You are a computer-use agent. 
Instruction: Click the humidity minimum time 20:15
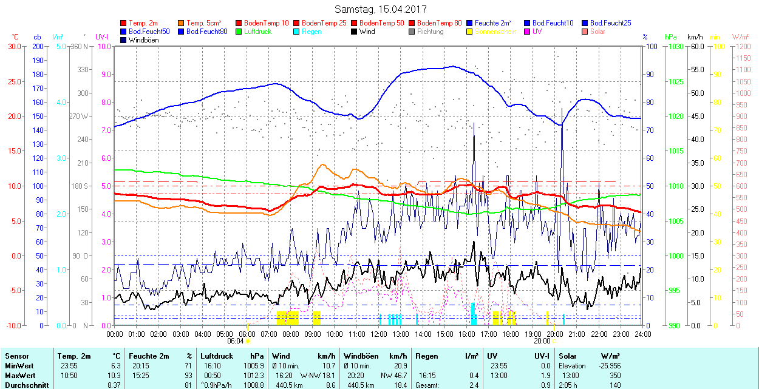pyautogui.click(x=141, y=366)
